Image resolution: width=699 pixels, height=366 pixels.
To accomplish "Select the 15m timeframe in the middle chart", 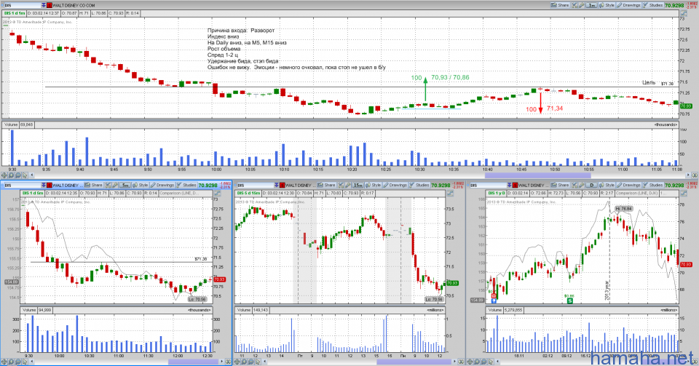I will [358, 186].
